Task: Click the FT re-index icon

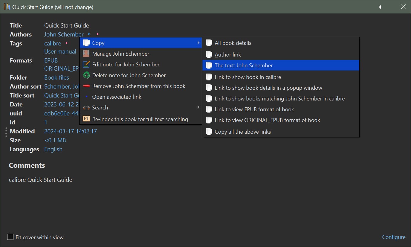Action: (86, 119)
